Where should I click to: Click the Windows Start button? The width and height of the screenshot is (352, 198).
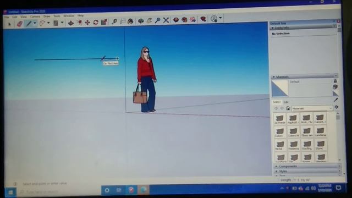click(10, 193)
